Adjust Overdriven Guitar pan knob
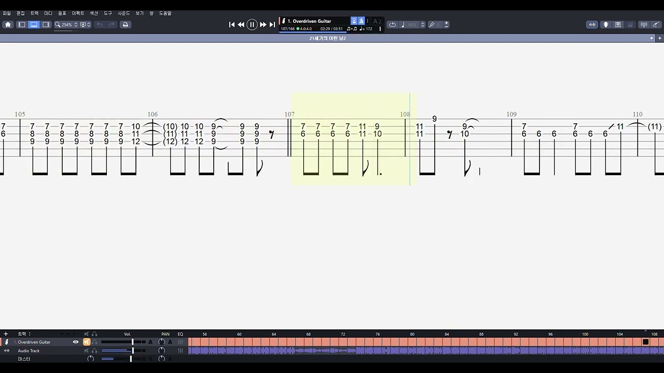This screenshot has width=664, height=373. tap(161, 342)
